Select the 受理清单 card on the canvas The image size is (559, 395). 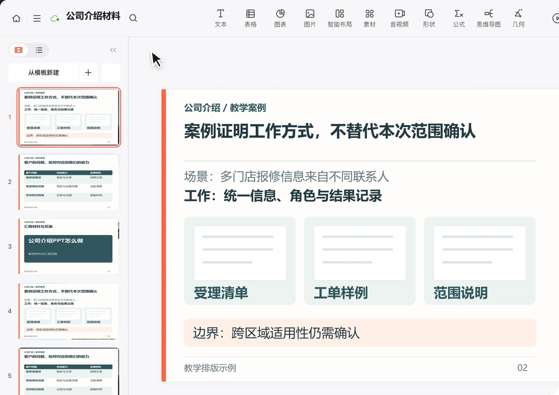coord(240,261)
